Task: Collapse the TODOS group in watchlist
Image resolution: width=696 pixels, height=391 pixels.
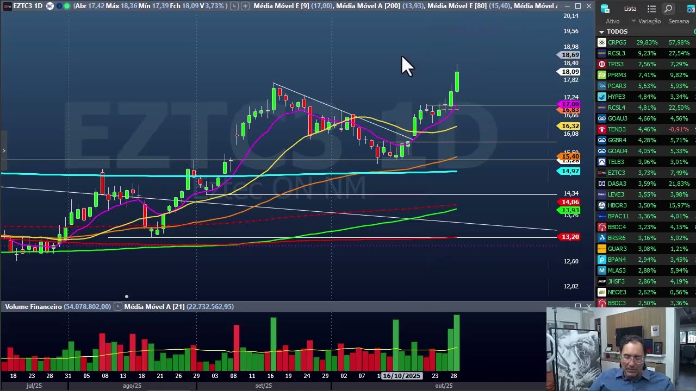Action: point(601,32)
